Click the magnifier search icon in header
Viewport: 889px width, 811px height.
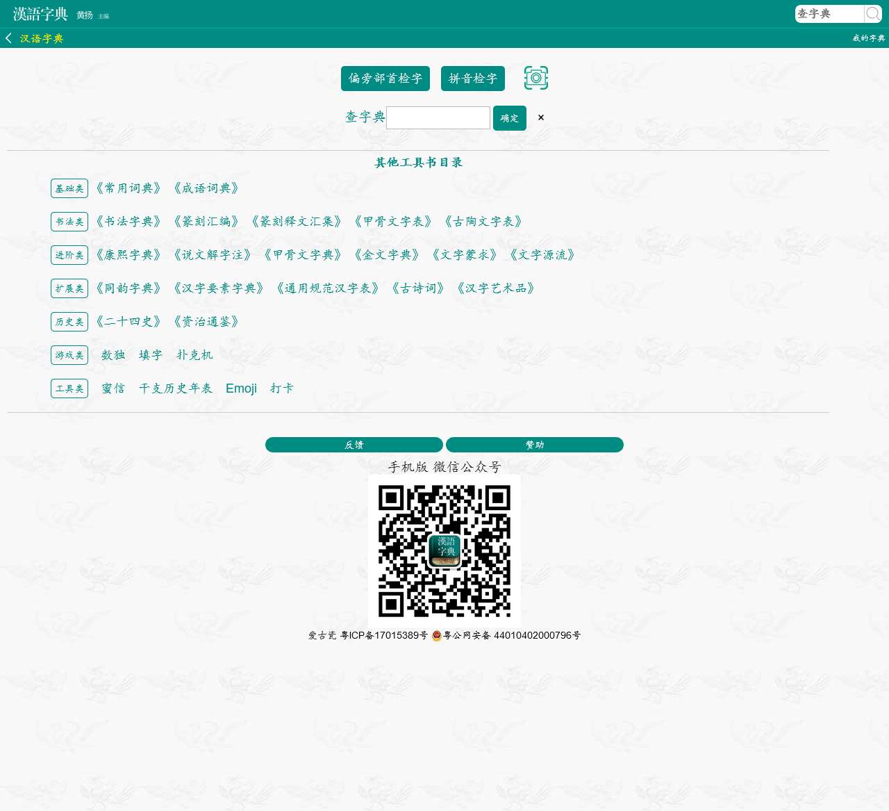[872, 14]
